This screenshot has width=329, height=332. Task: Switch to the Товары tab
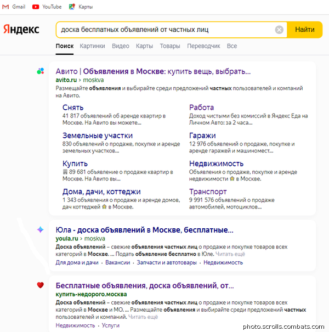point(170,46)
